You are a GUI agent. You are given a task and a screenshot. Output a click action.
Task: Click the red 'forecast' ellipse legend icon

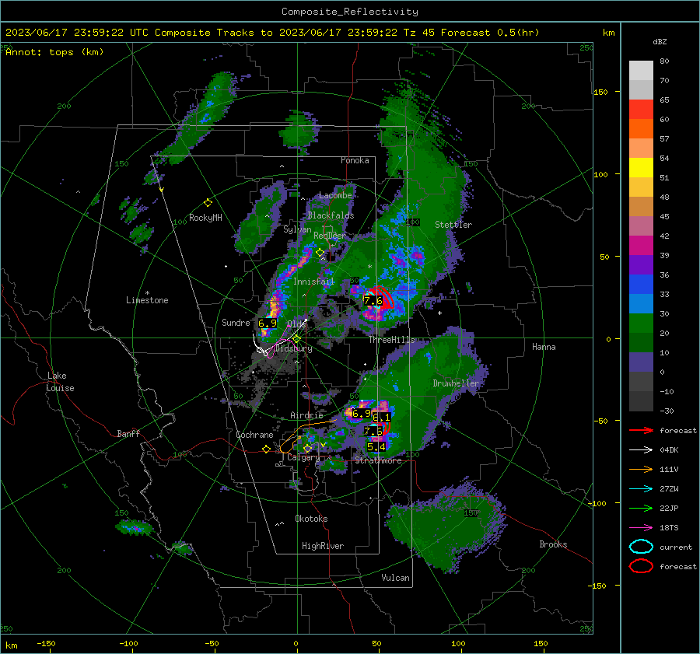point(641,566)
